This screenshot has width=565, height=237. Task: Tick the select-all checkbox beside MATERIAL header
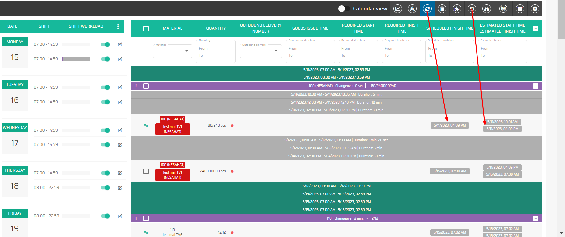click(146, 29)
